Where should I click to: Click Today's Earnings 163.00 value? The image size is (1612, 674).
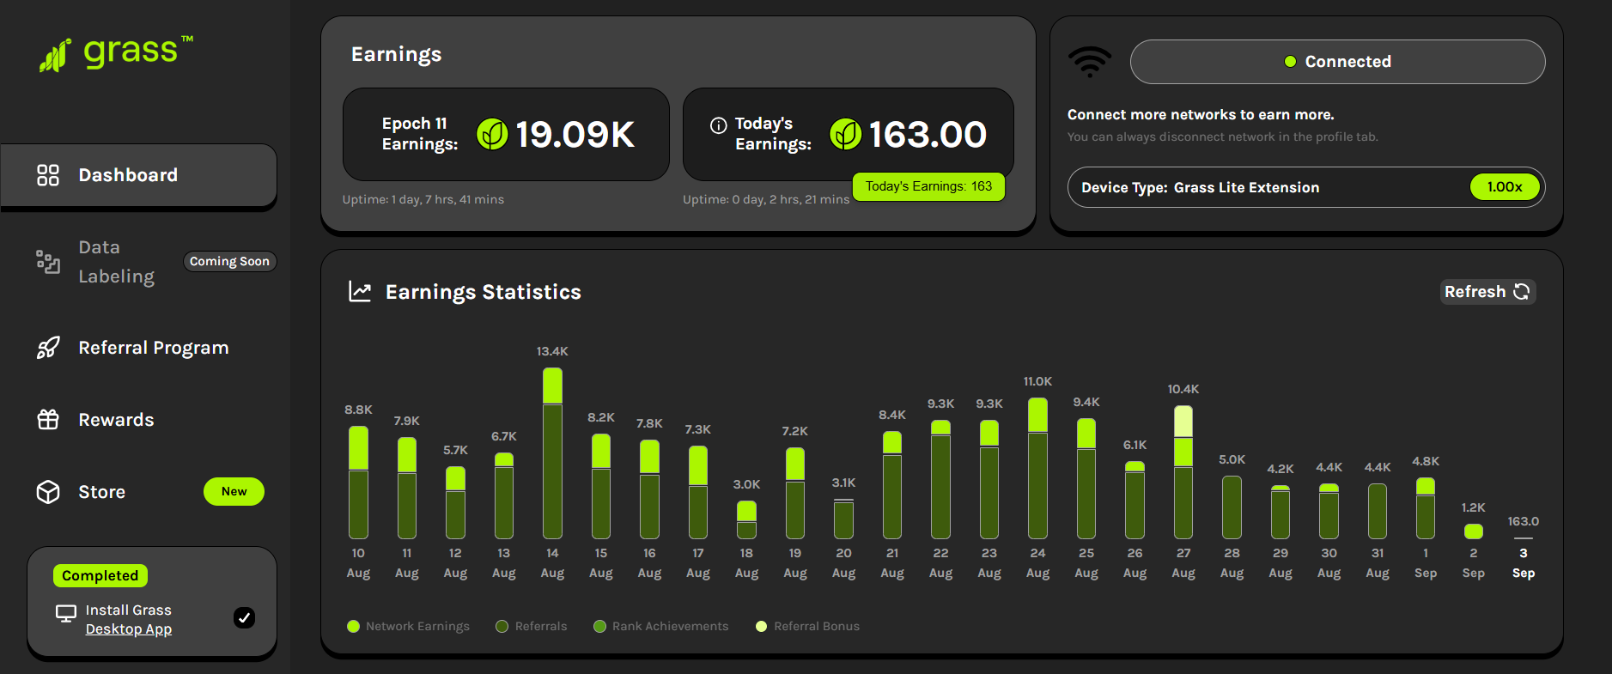pos(928,134)
